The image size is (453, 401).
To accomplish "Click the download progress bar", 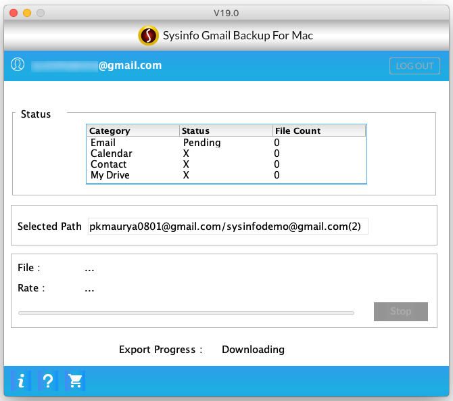I will pyautogui.click(x=186, y=313).
